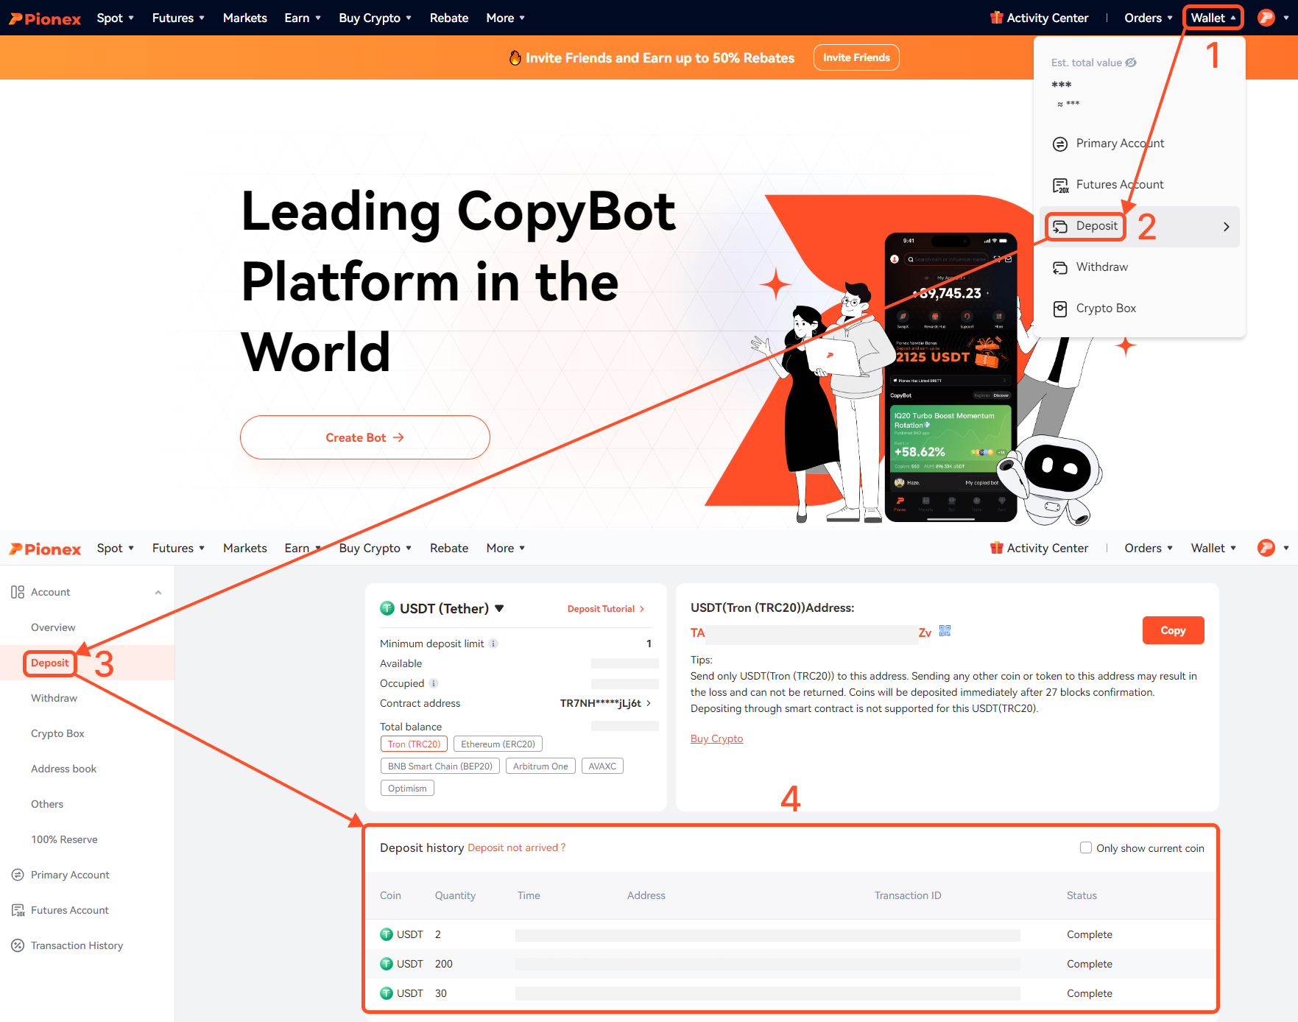Click the USDT coin icon in the 30 row
Viewport: 1298px width, 1022px height.
(x=387, y=993)
